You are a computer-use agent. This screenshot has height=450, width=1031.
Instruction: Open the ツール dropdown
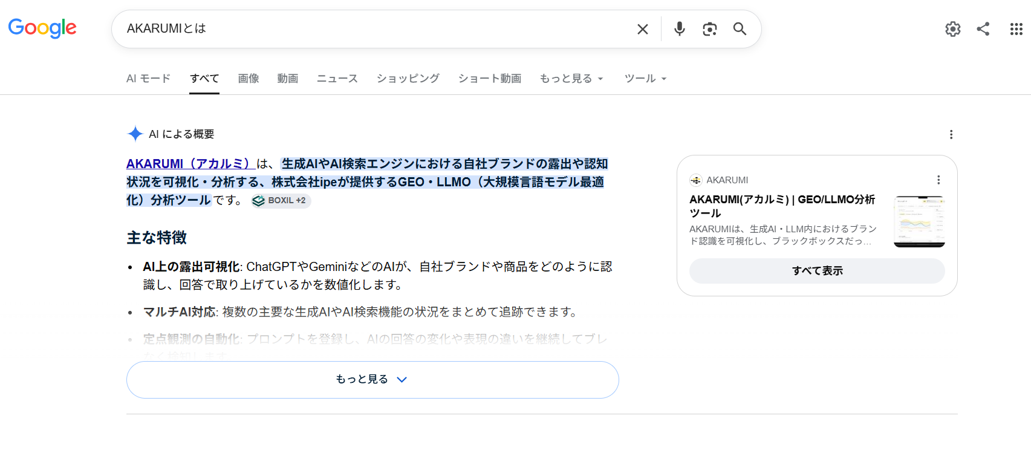[x=645, y=79]
